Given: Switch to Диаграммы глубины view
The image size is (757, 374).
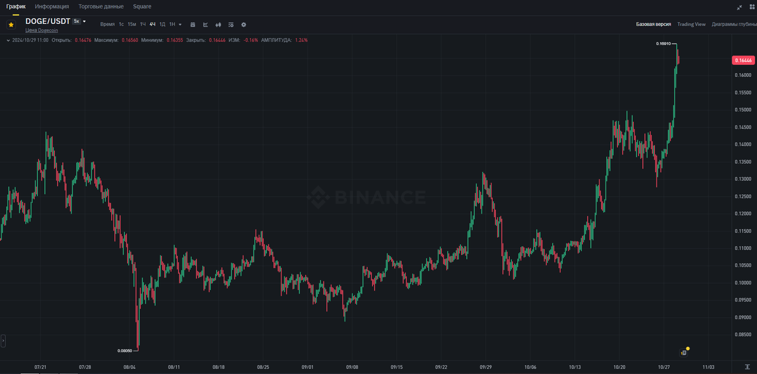Looking at the screenshot, I should point(734,24).
